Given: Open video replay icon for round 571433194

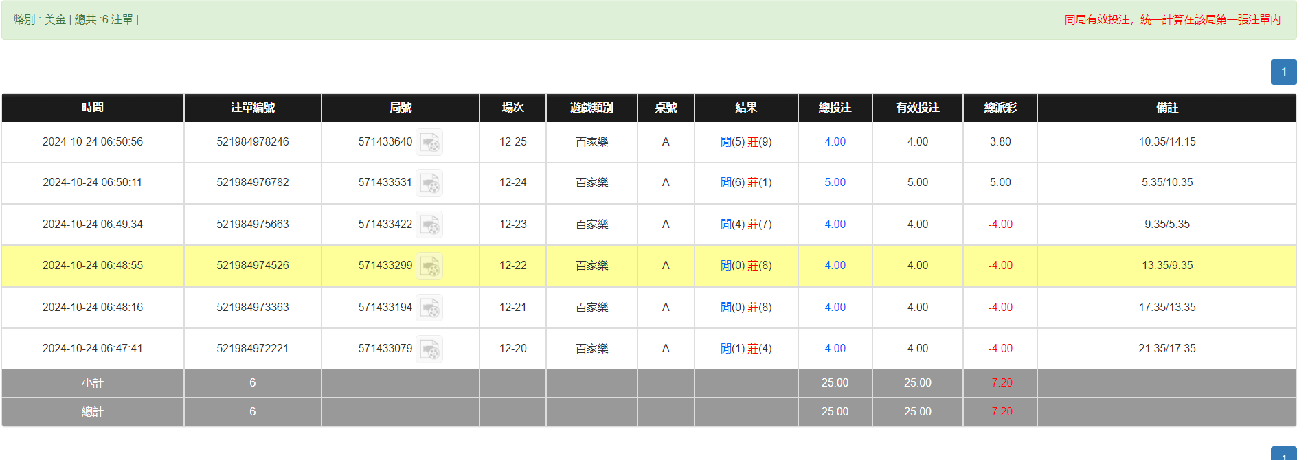Looking at the screenshot, I should [429, 308].
